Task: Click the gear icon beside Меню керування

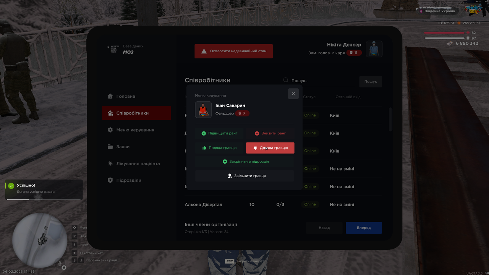Action: point(110,130)
